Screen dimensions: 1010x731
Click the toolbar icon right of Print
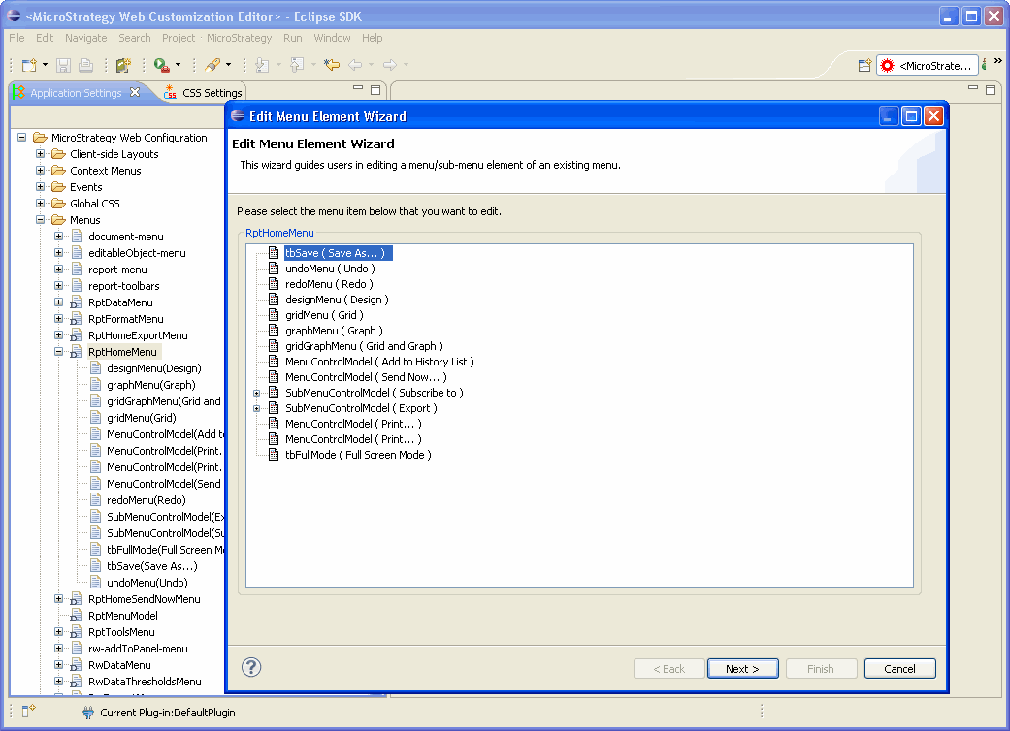123,65
